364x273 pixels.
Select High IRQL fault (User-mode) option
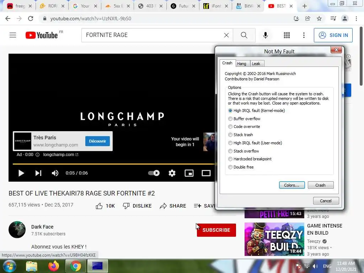coord(255,143)
